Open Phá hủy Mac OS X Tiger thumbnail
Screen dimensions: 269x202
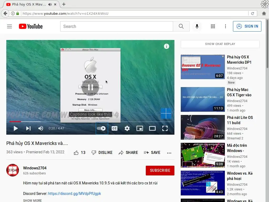click(x=203, y=99)
